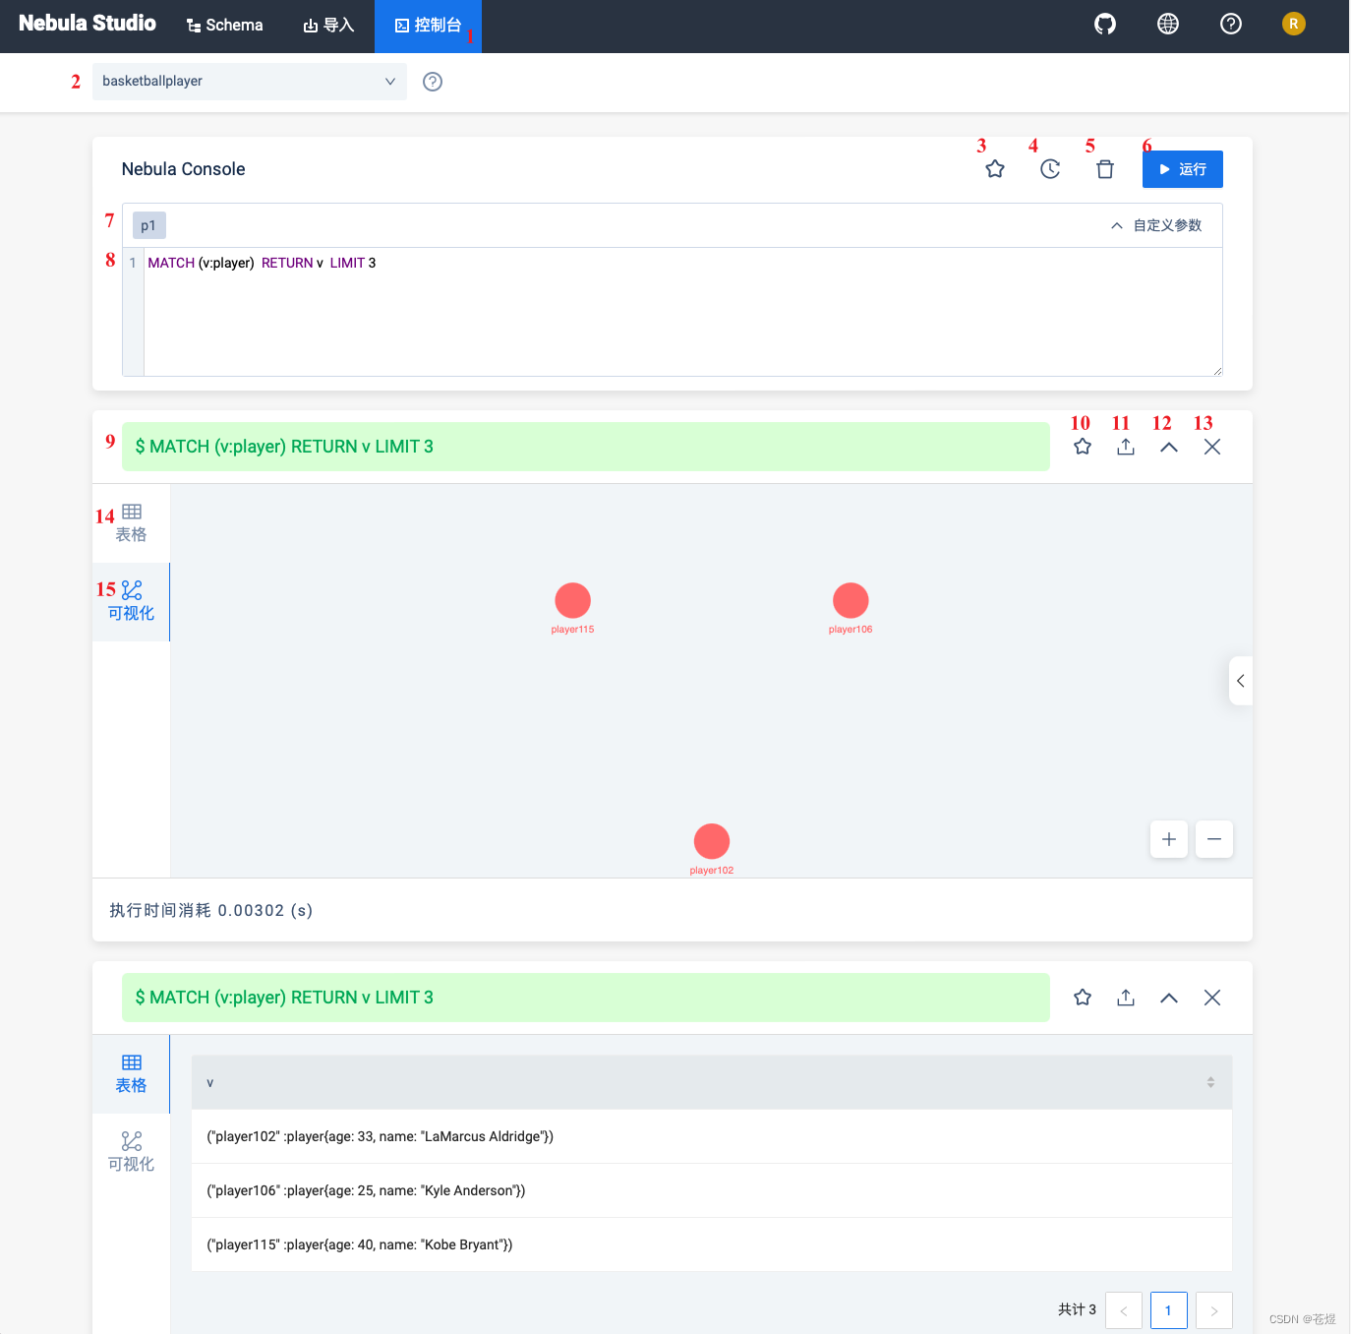Screen dimensions: 1351x1334
Task: Click the Kobe Bryant row
Action: [x=712, y=1244]
